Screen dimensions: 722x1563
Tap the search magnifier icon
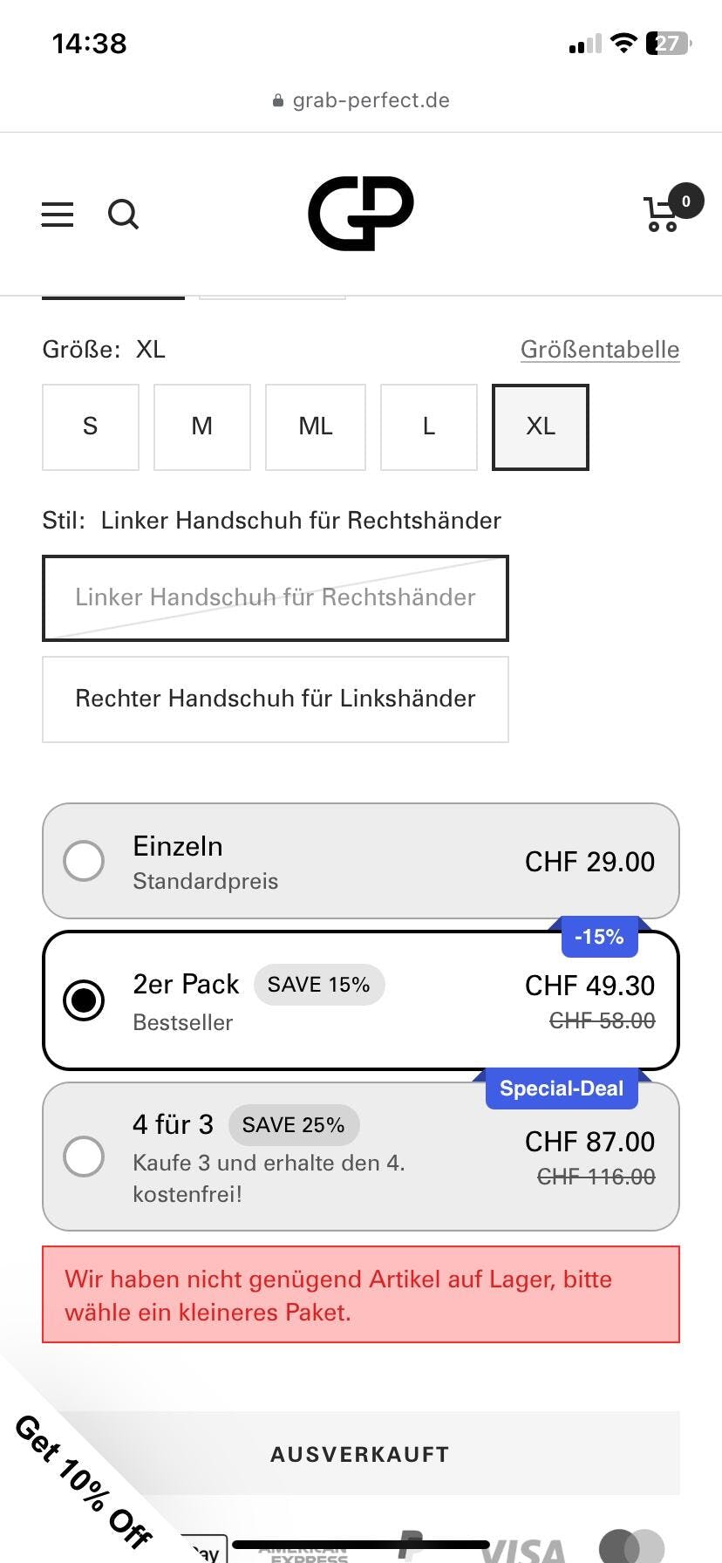coord(123,215)
